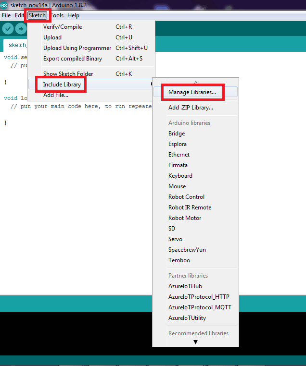
Task: Include the AzureIoTHub library
Action: 195,286
